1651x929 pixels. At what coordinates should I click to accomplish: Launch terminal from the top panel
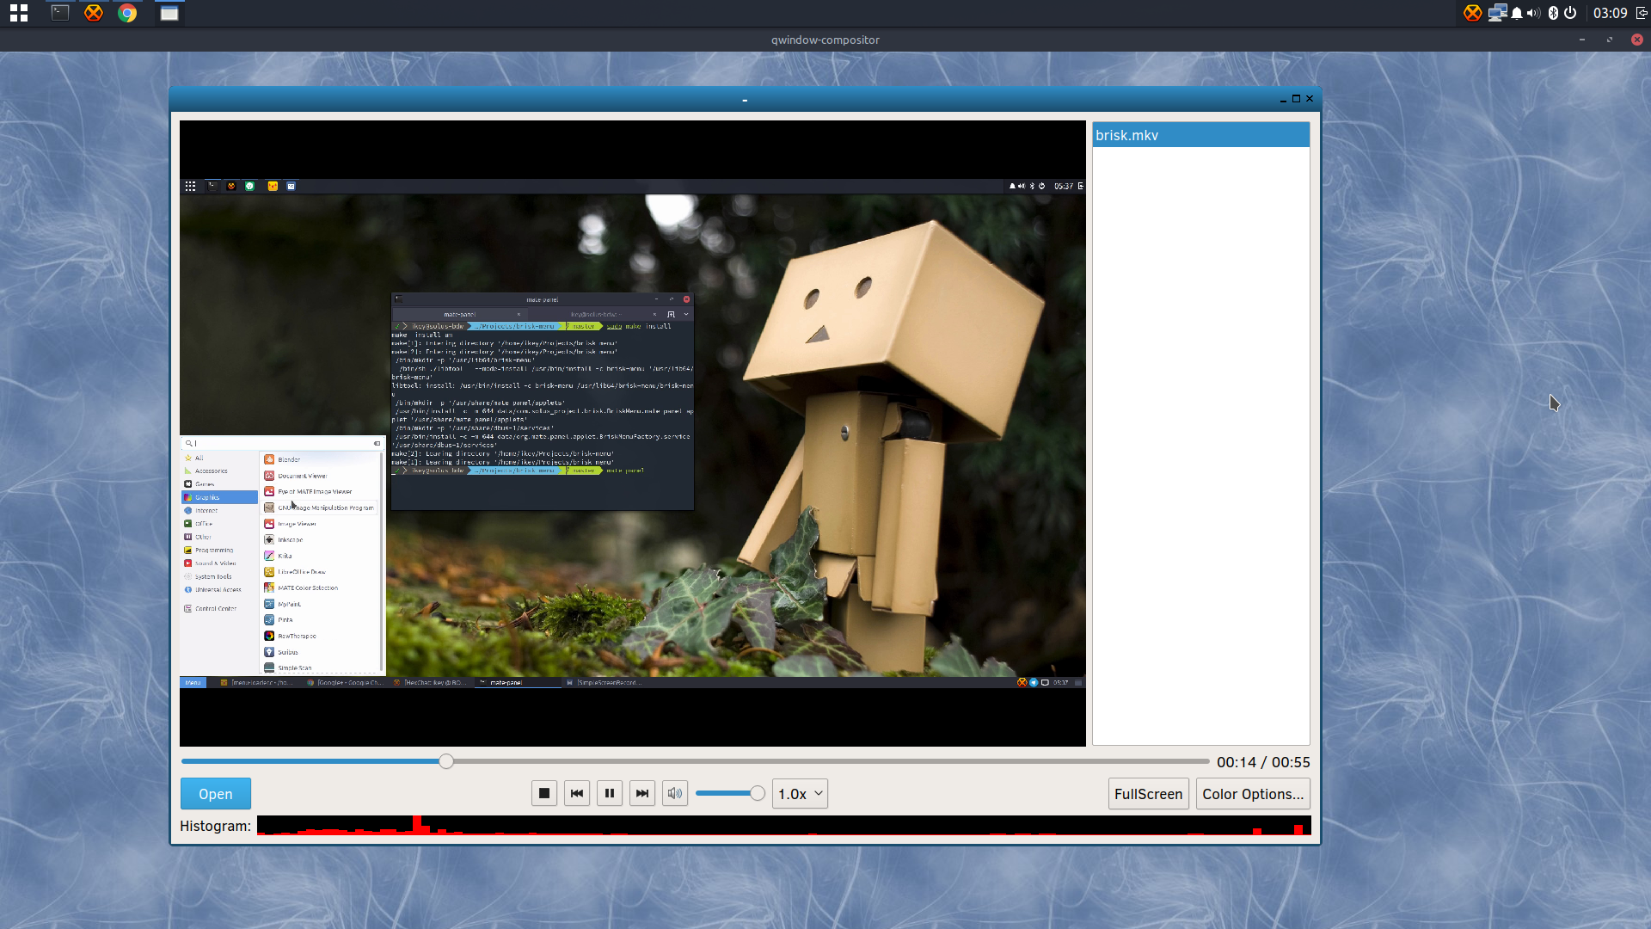click(60, 13)
